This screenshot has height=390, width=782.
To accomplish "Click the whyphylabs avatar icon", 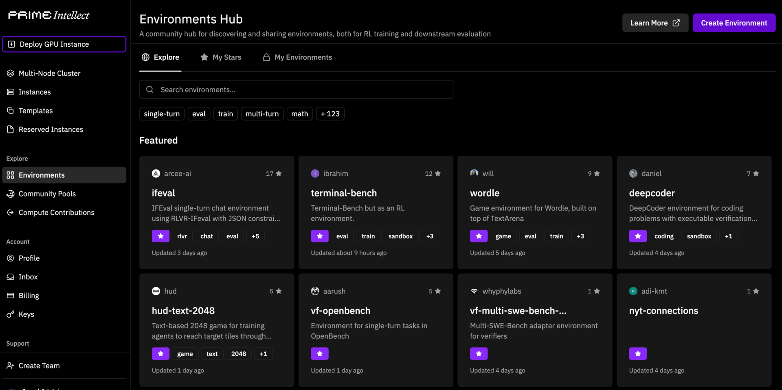I will (x=474, y=291).
